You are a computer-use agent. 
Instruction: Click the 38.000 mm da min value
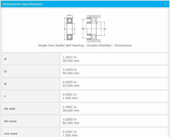(x=71, y=110)
